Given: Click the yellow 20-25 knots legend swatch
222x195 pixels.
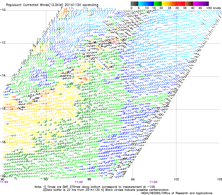Looking at the screenshot, I should (x=166, y=4).
